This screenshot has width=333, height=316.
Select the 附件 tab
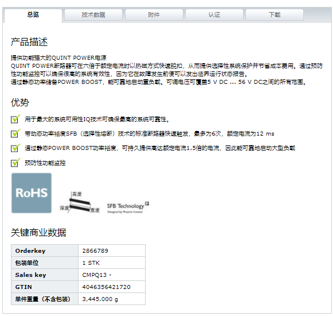pyautogui.click(x=154, y=15)
